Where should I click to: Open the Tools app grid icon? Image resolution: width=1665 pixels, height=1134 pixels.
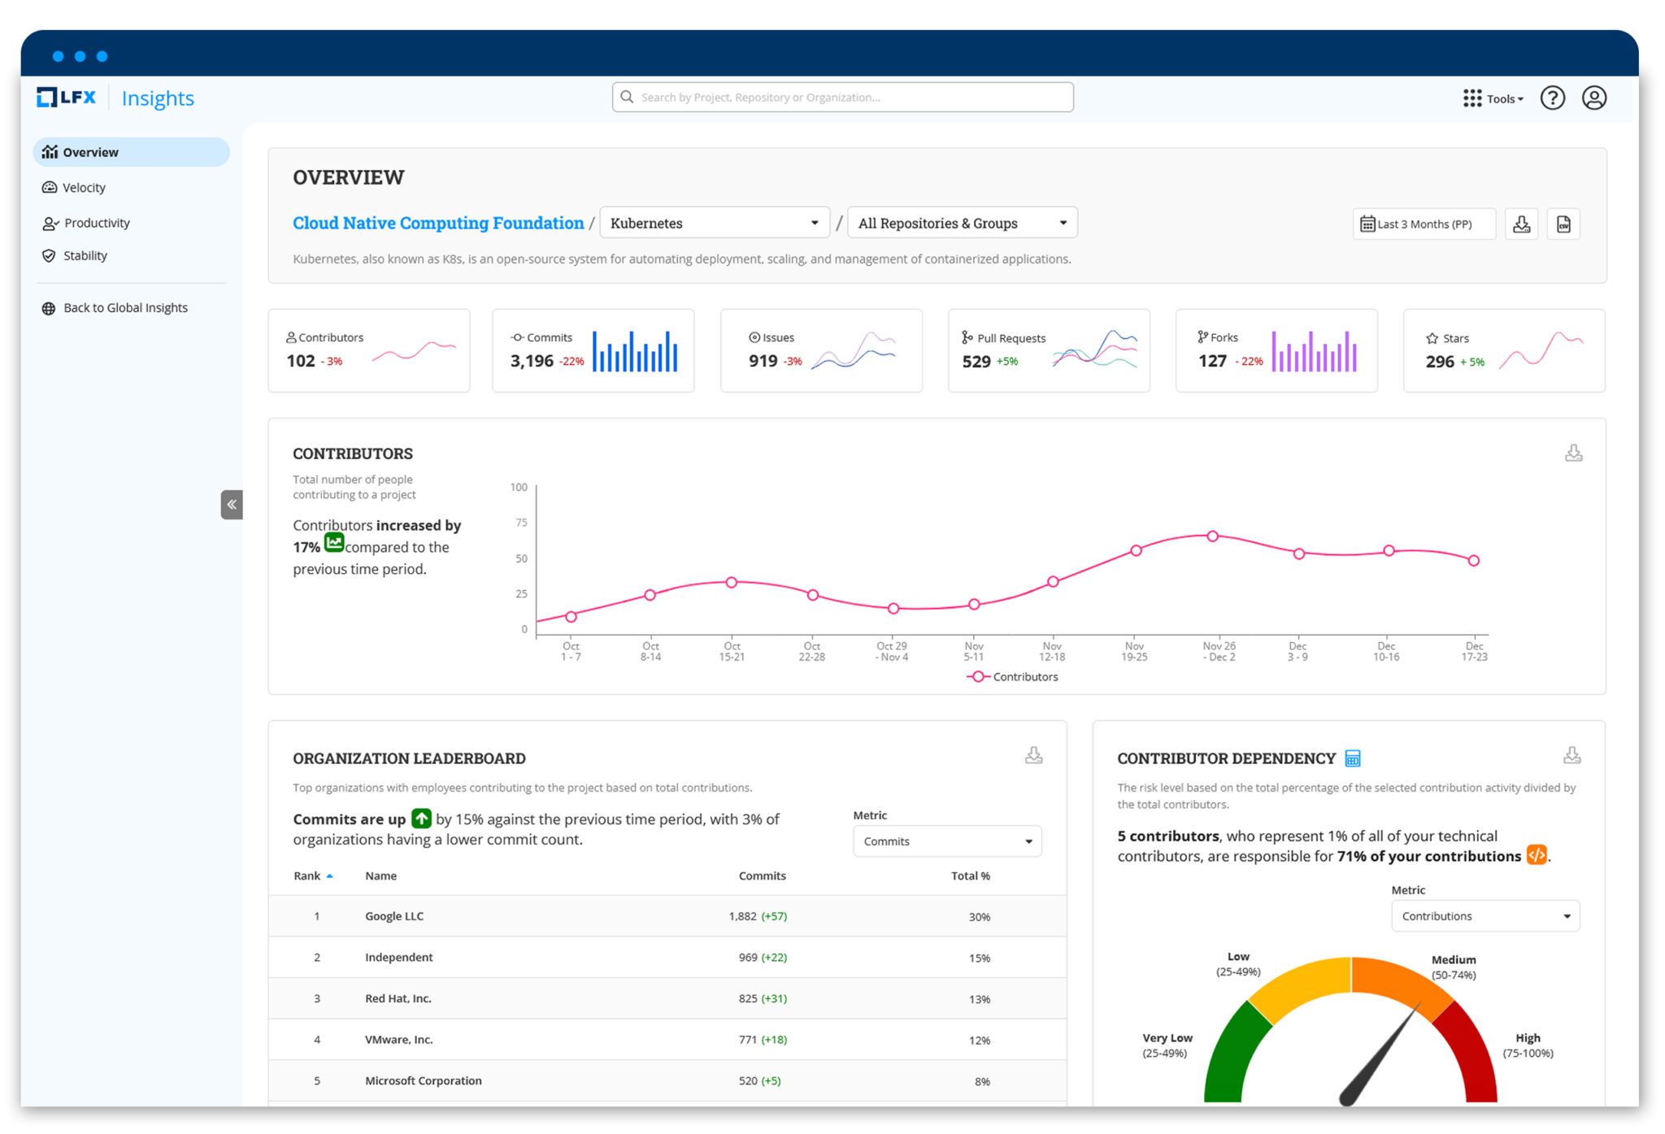1472,98
